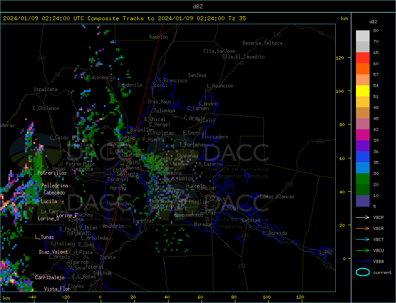
Task: Click the 'E_Carmen' map label
Action: point(198,108)
